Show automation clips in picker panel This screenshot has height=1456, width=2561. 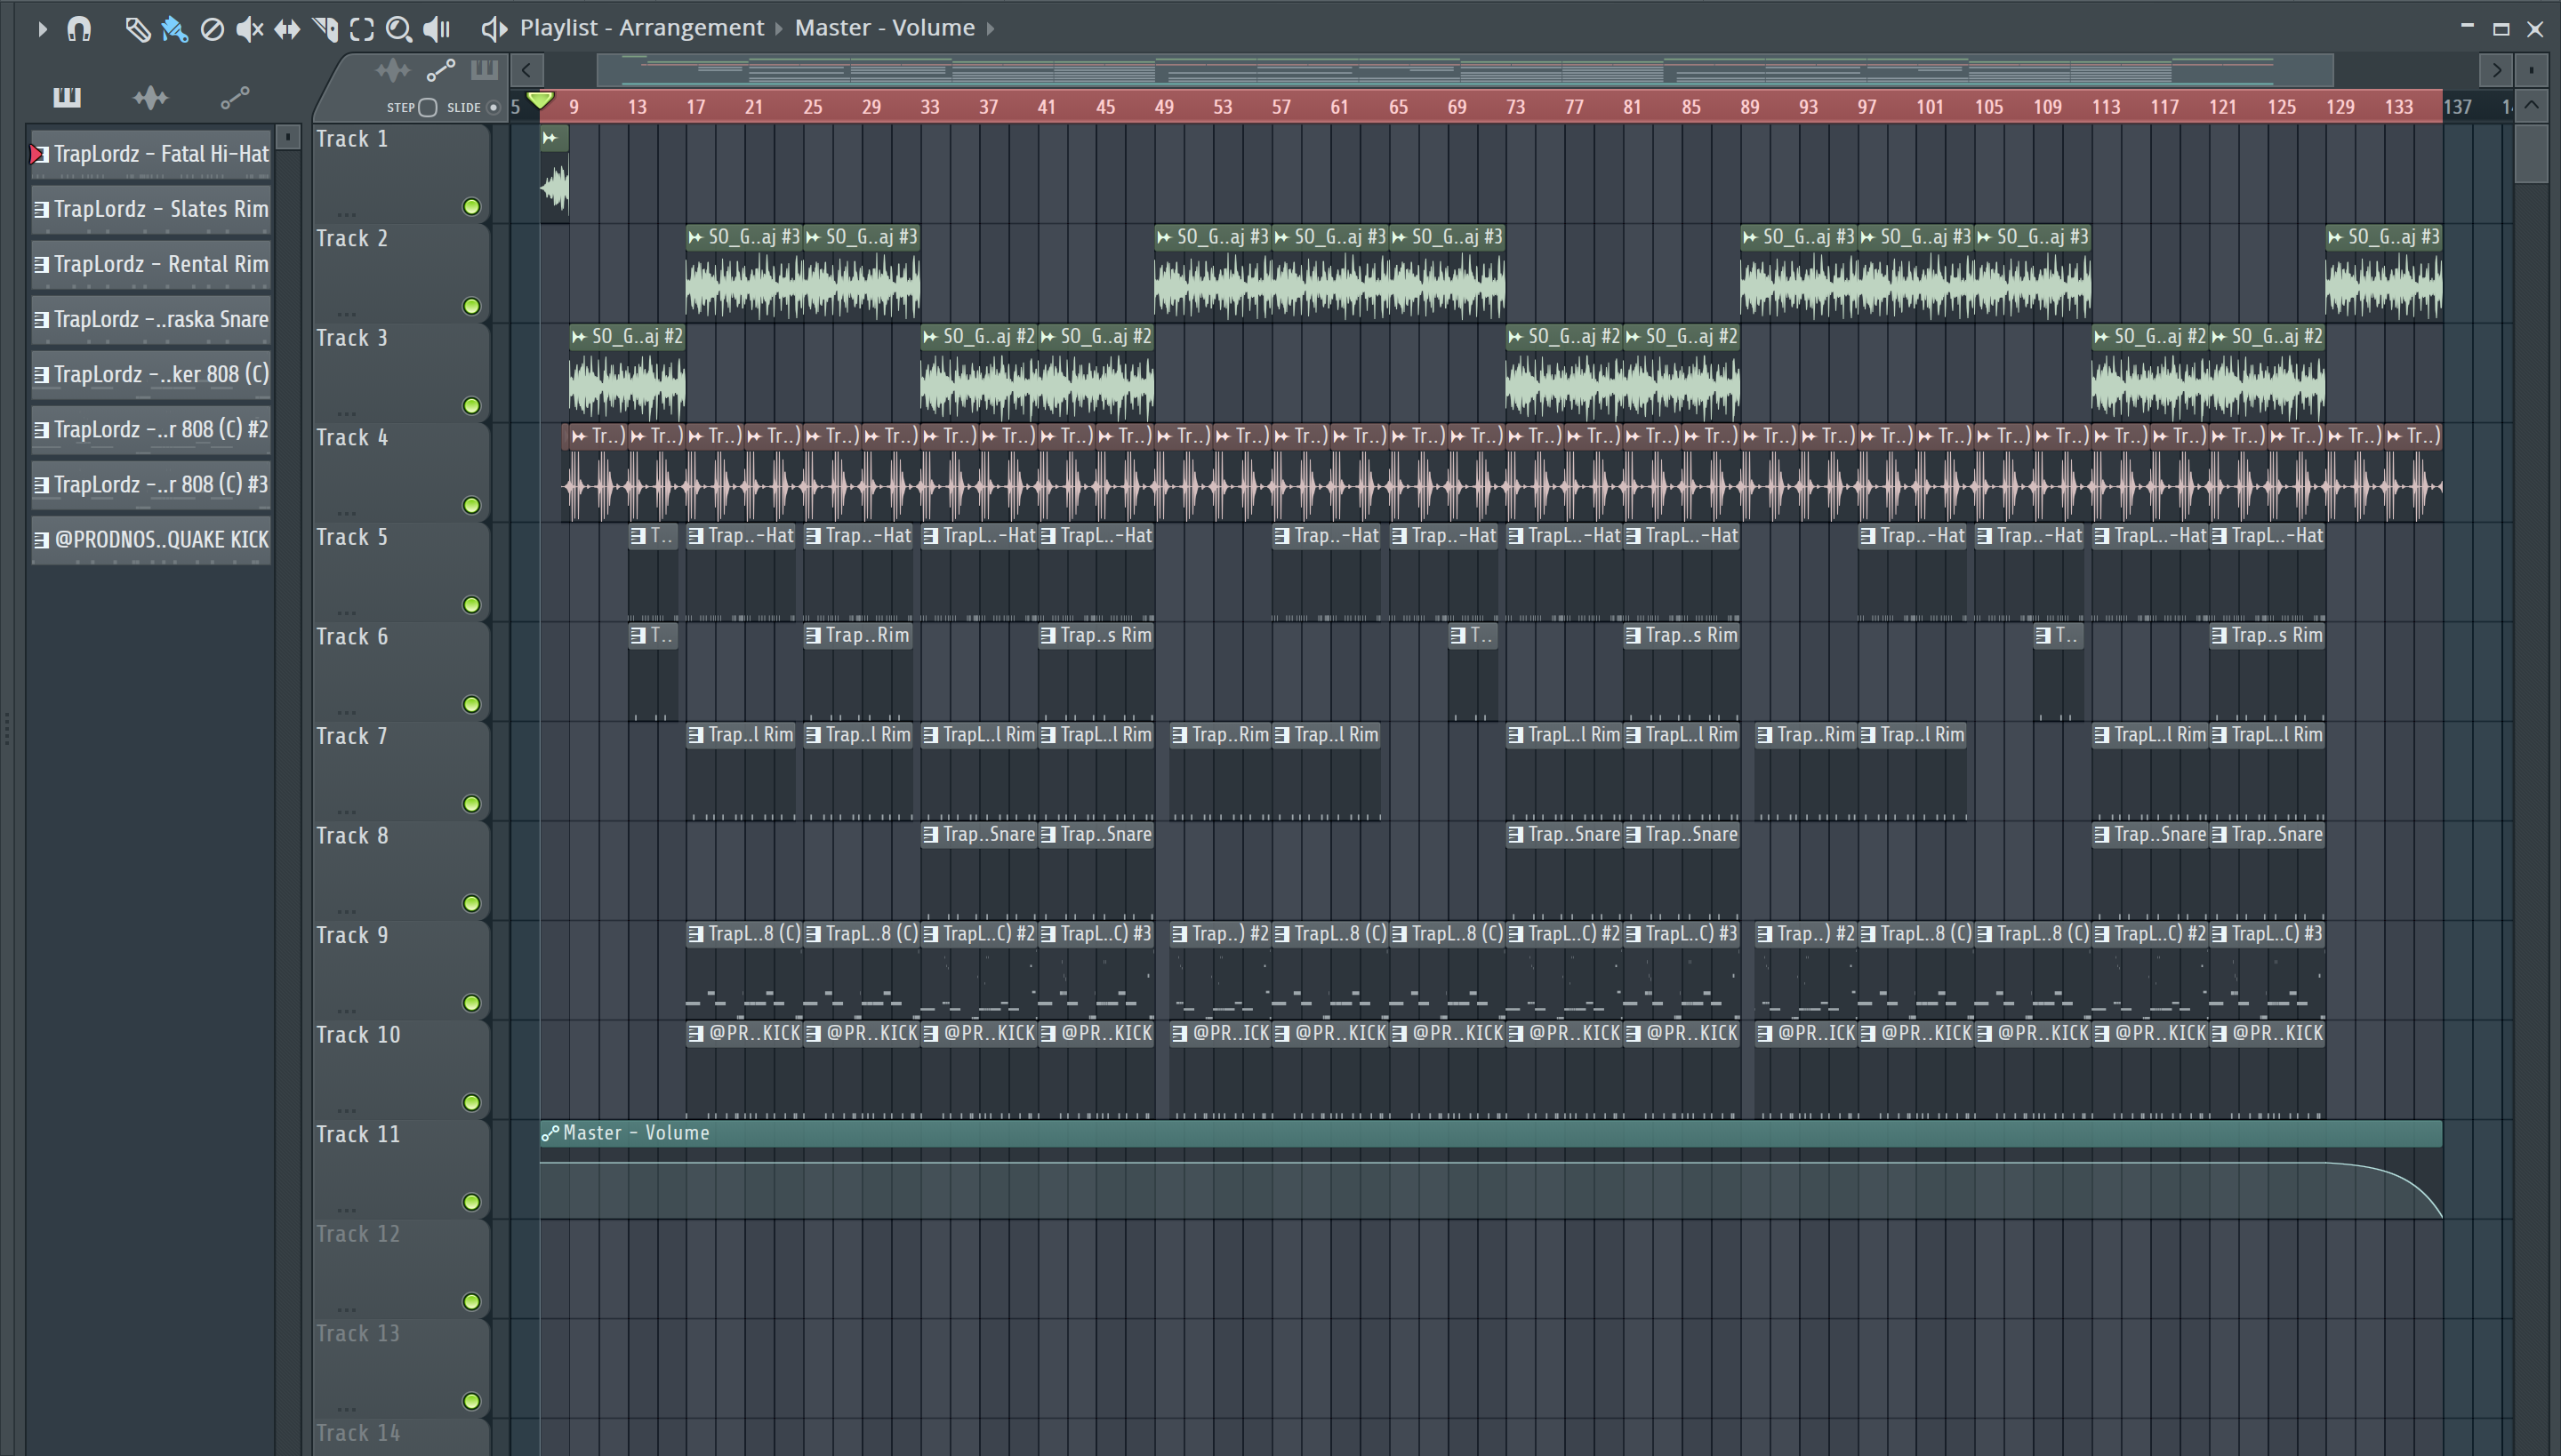click(234, 97)
